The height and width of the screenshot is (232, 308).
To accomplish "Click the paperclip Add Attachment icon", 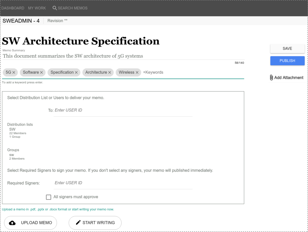I will [271, 78].
